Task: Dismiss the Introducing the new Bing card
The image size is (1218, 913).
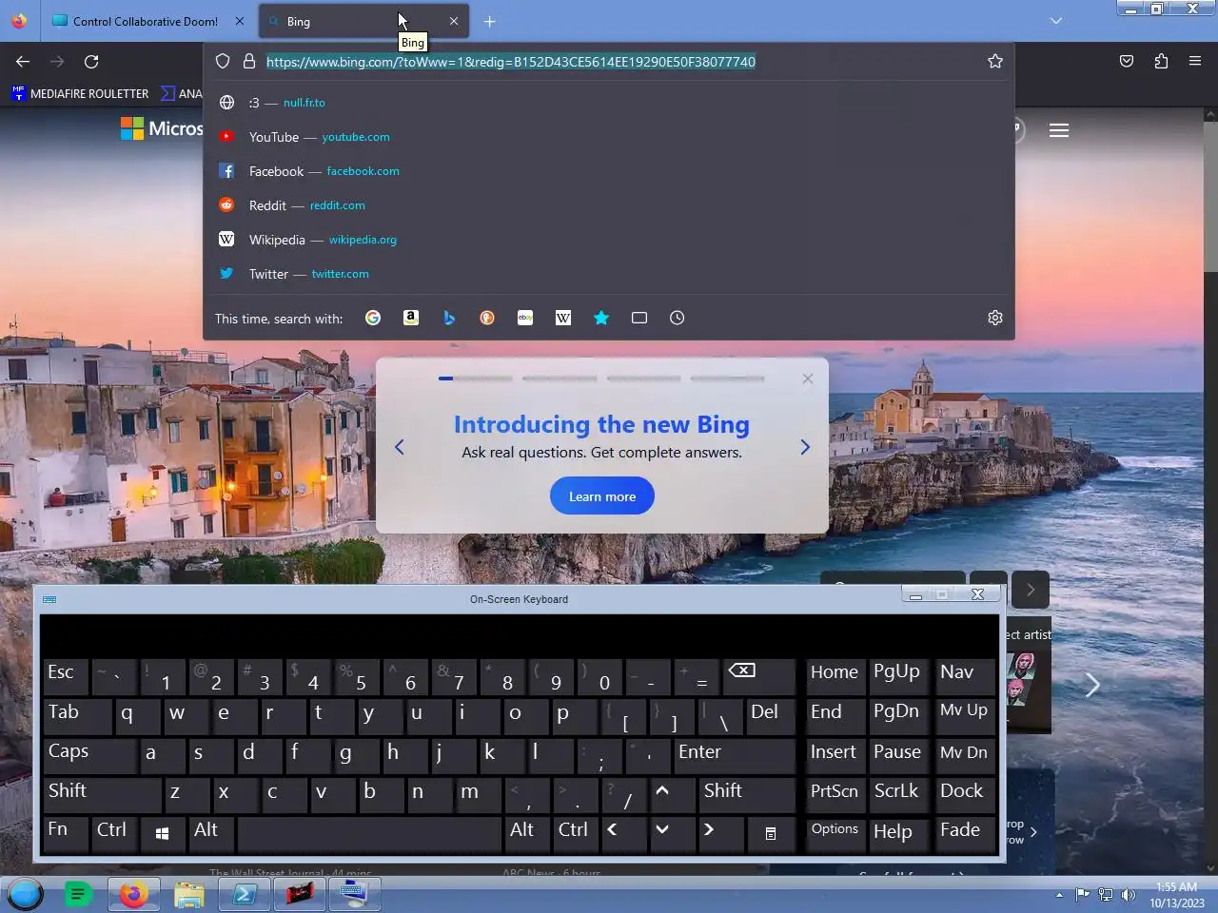Action: pos(808,379)
